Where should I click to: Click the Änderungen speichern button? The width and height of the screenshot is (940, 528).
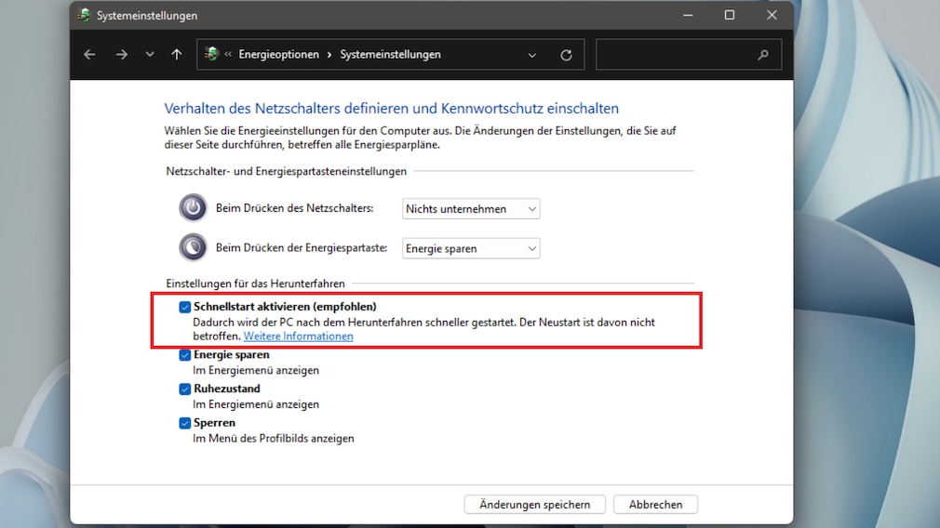tap(534, 505)
